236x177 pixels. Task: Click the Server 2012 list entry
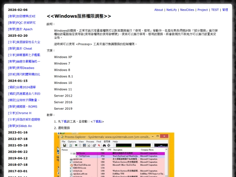[x=63, y=96]
